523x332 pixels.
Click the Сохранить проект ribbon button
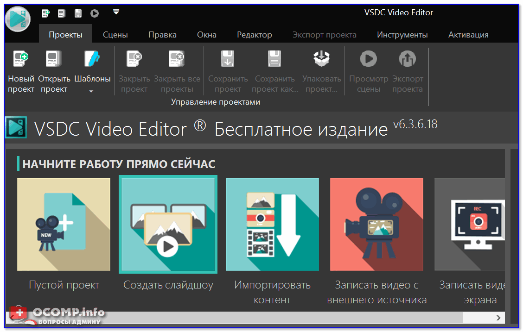tap(228, 72)
